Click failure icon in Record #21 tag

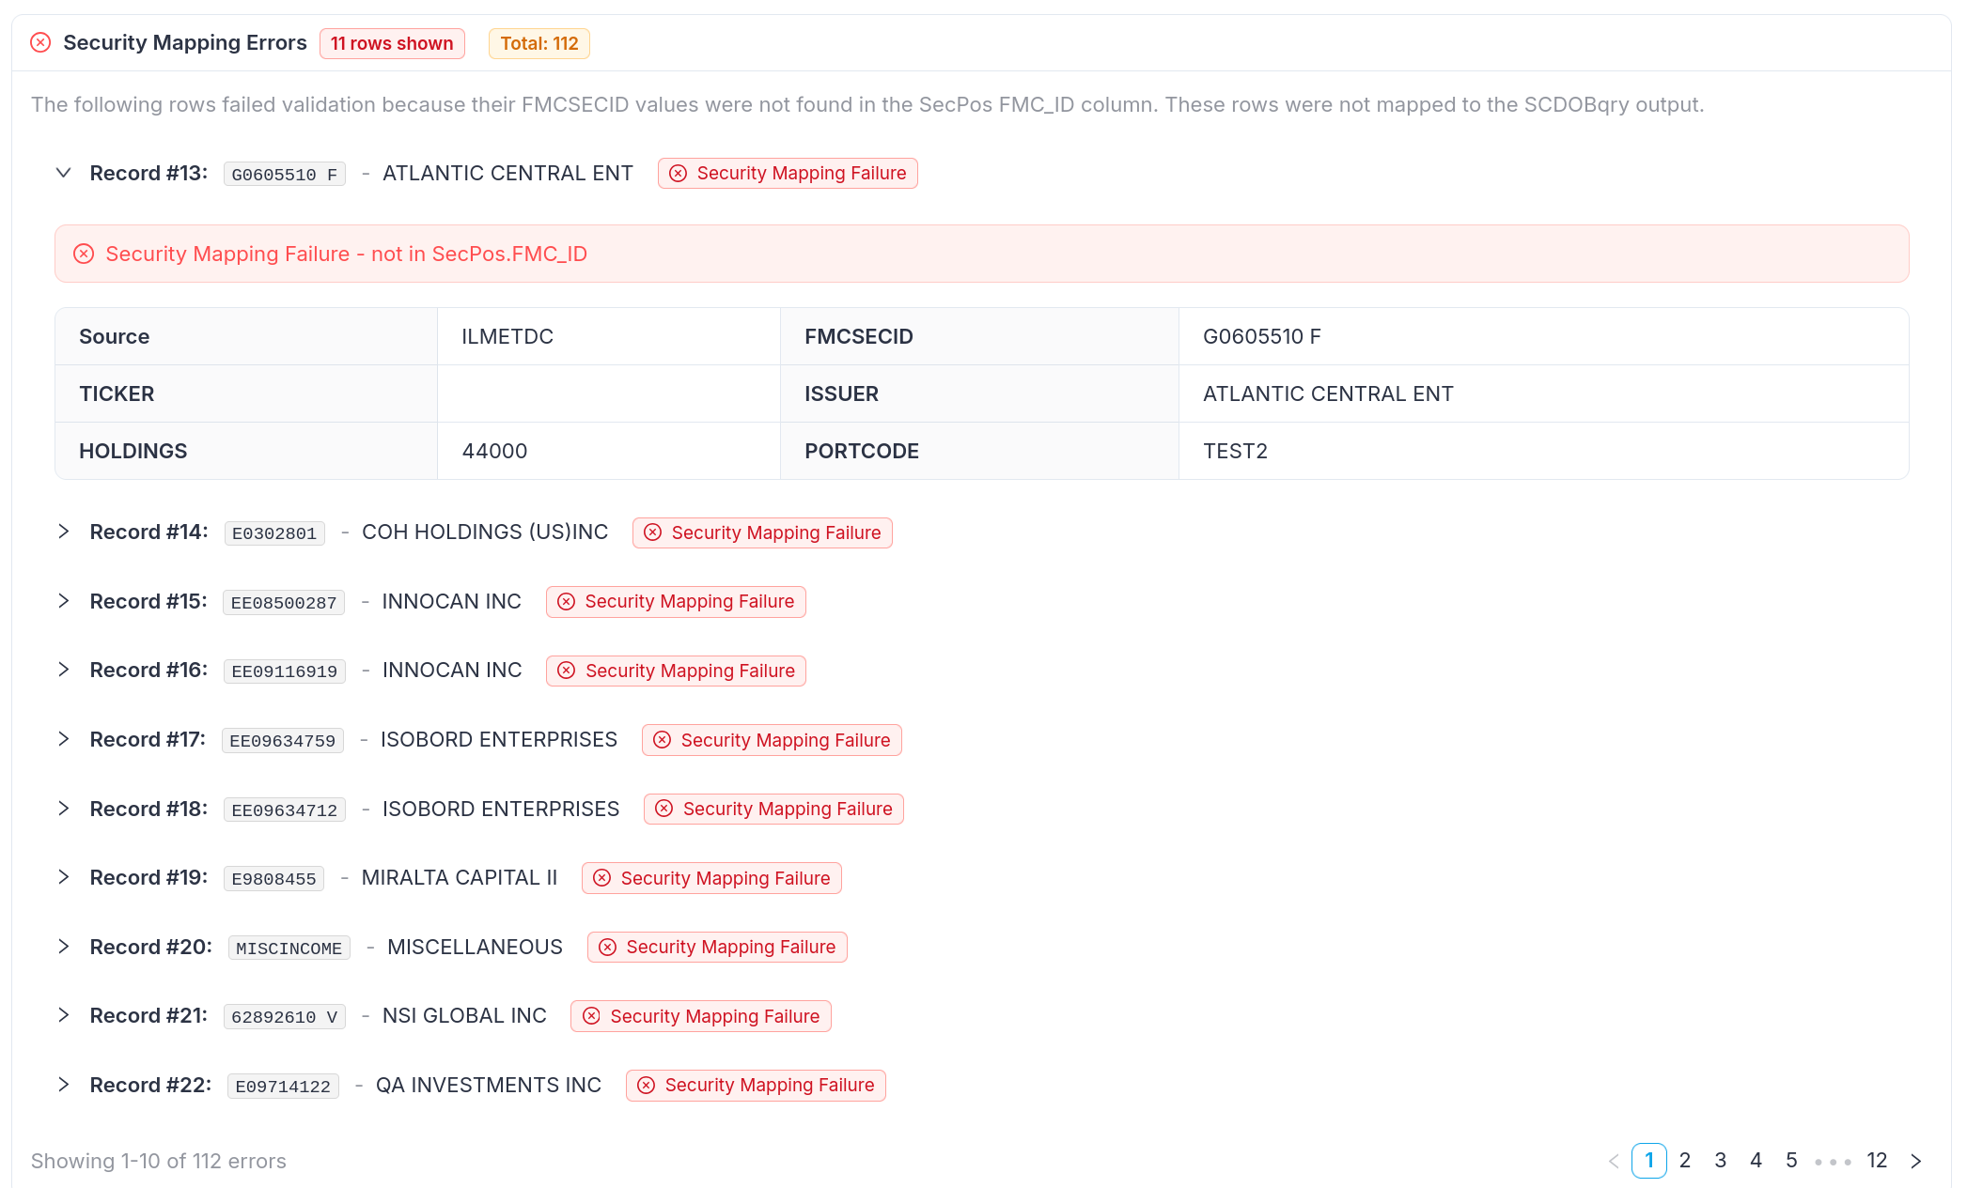coord(591,1016)
